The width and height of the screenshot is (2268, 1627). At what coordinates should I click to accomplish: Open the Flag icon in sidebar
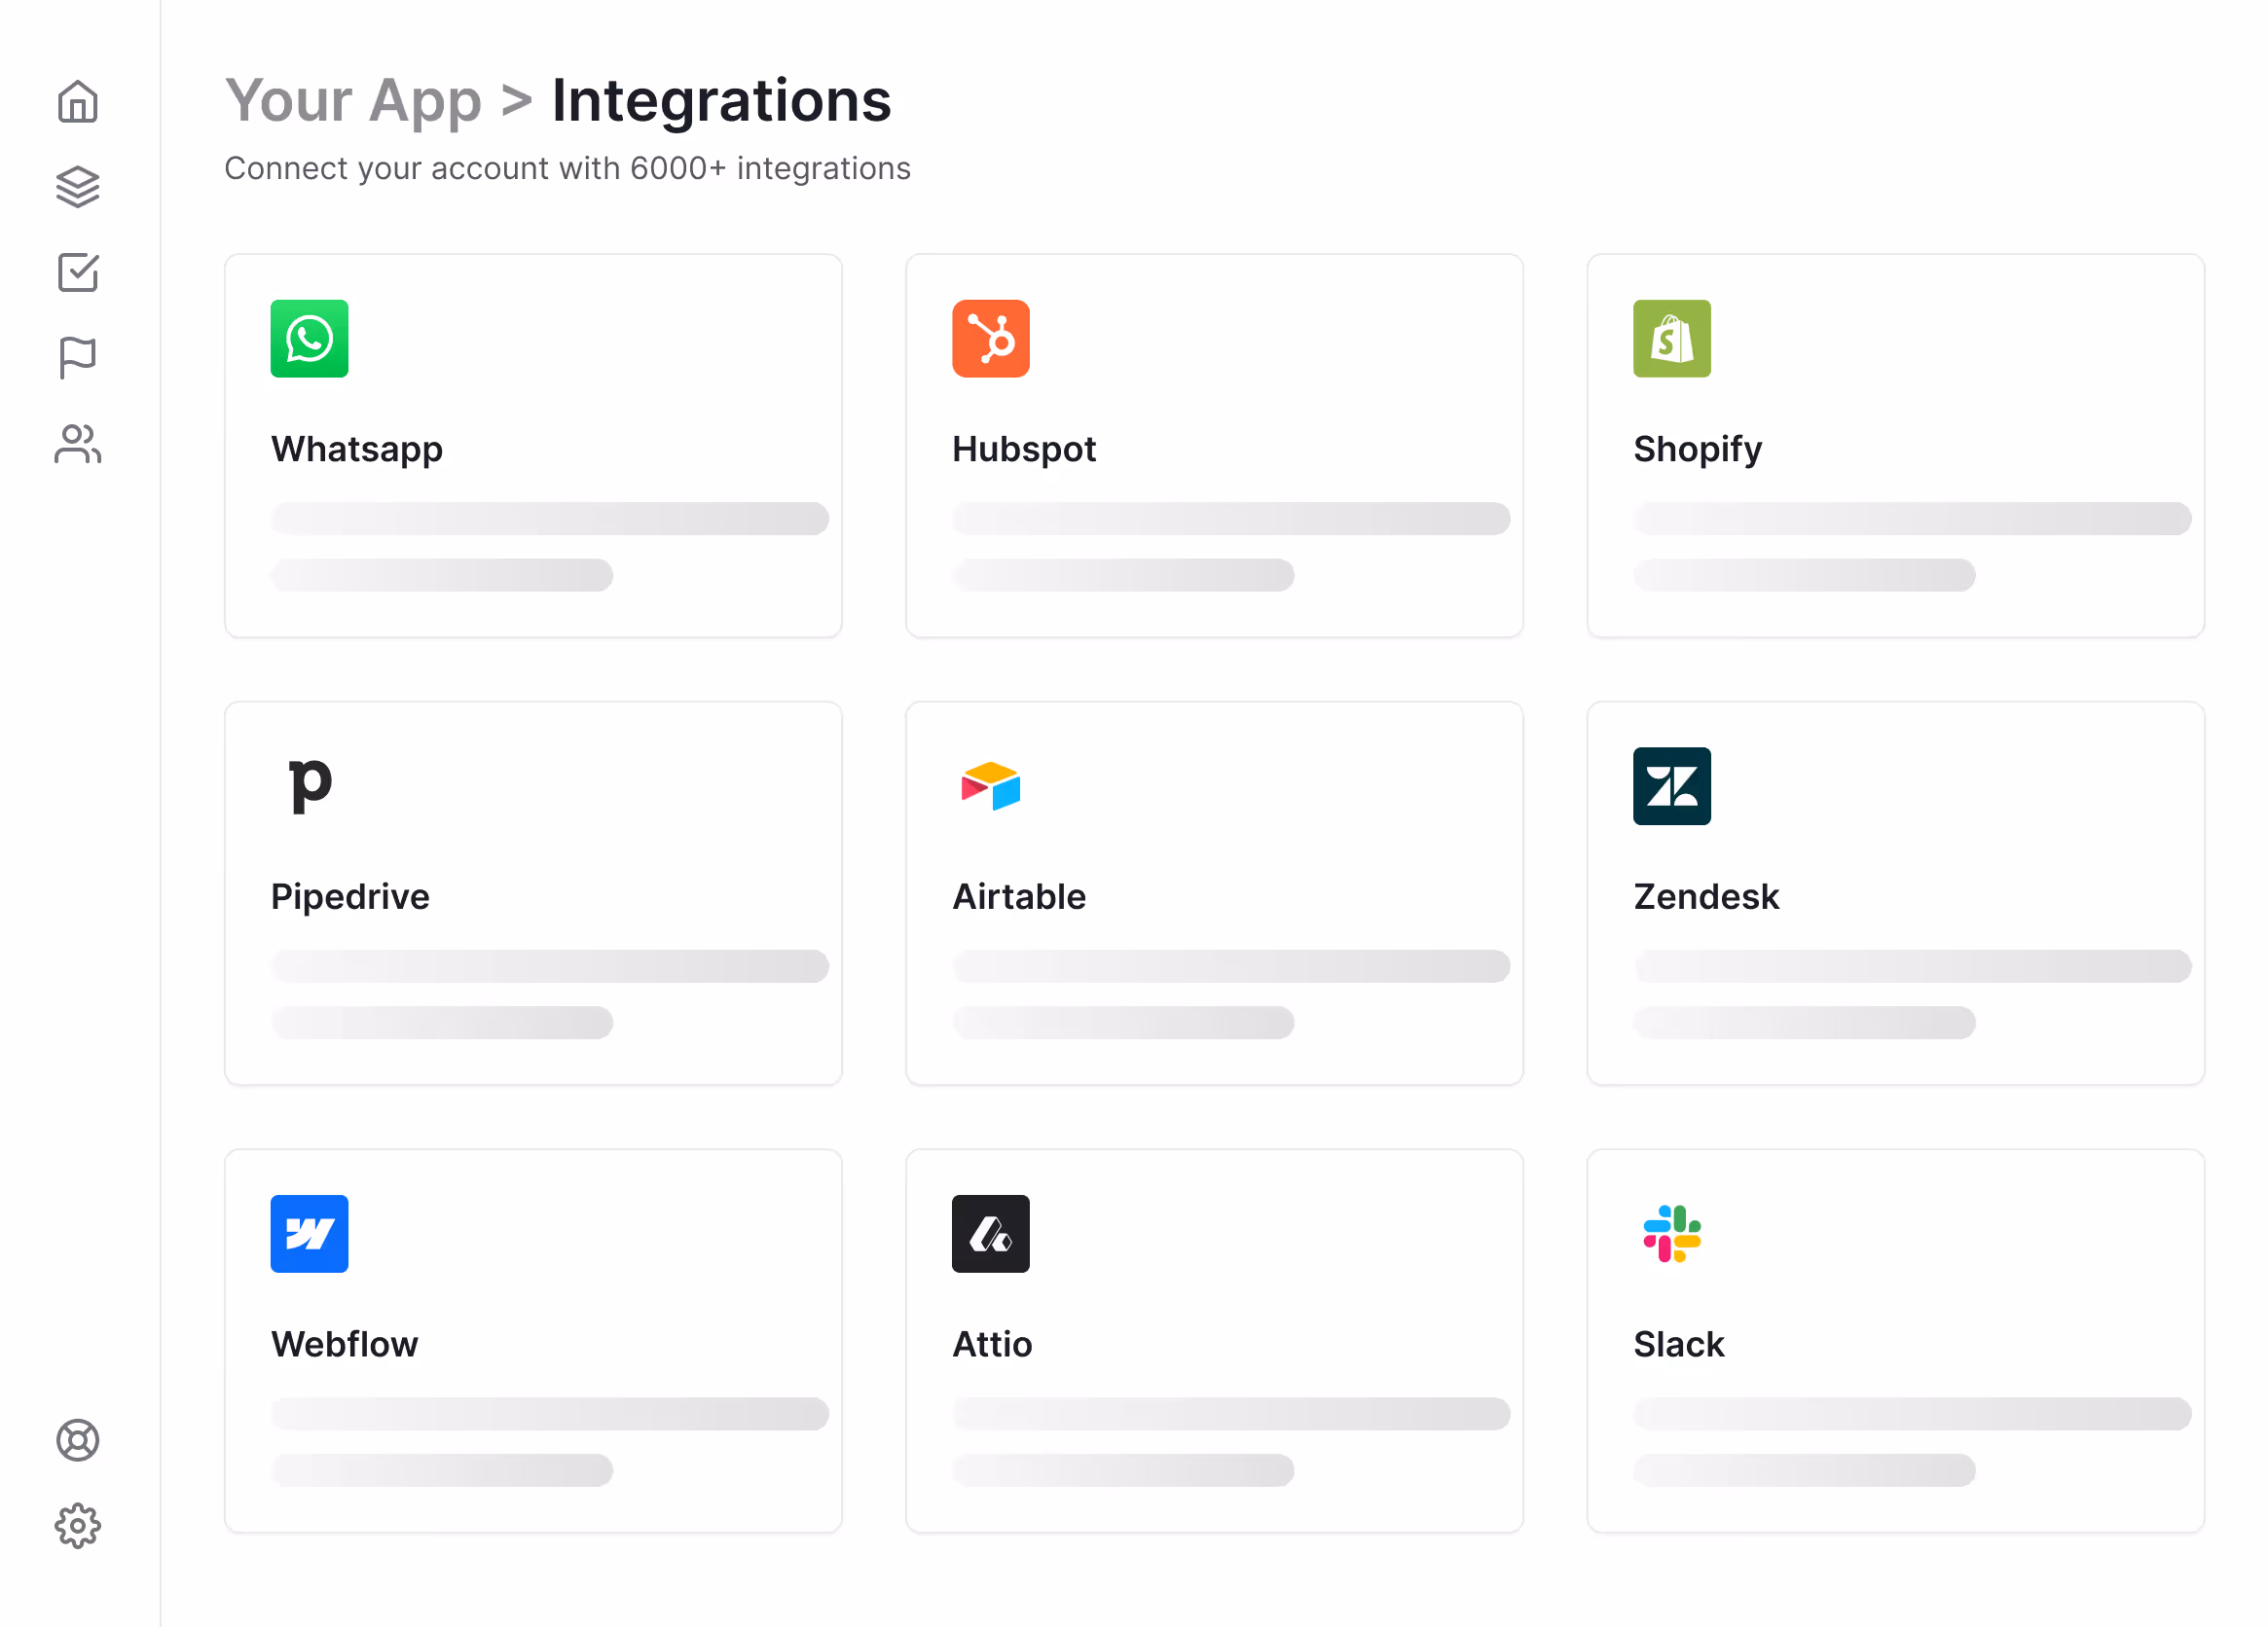(x=78, y=358)
